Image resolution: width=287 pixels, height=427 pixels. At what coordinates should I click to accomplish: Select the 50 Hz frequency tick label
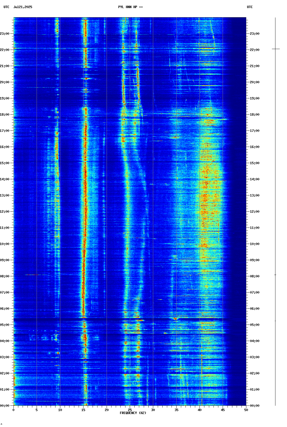[x=246, y=410]
